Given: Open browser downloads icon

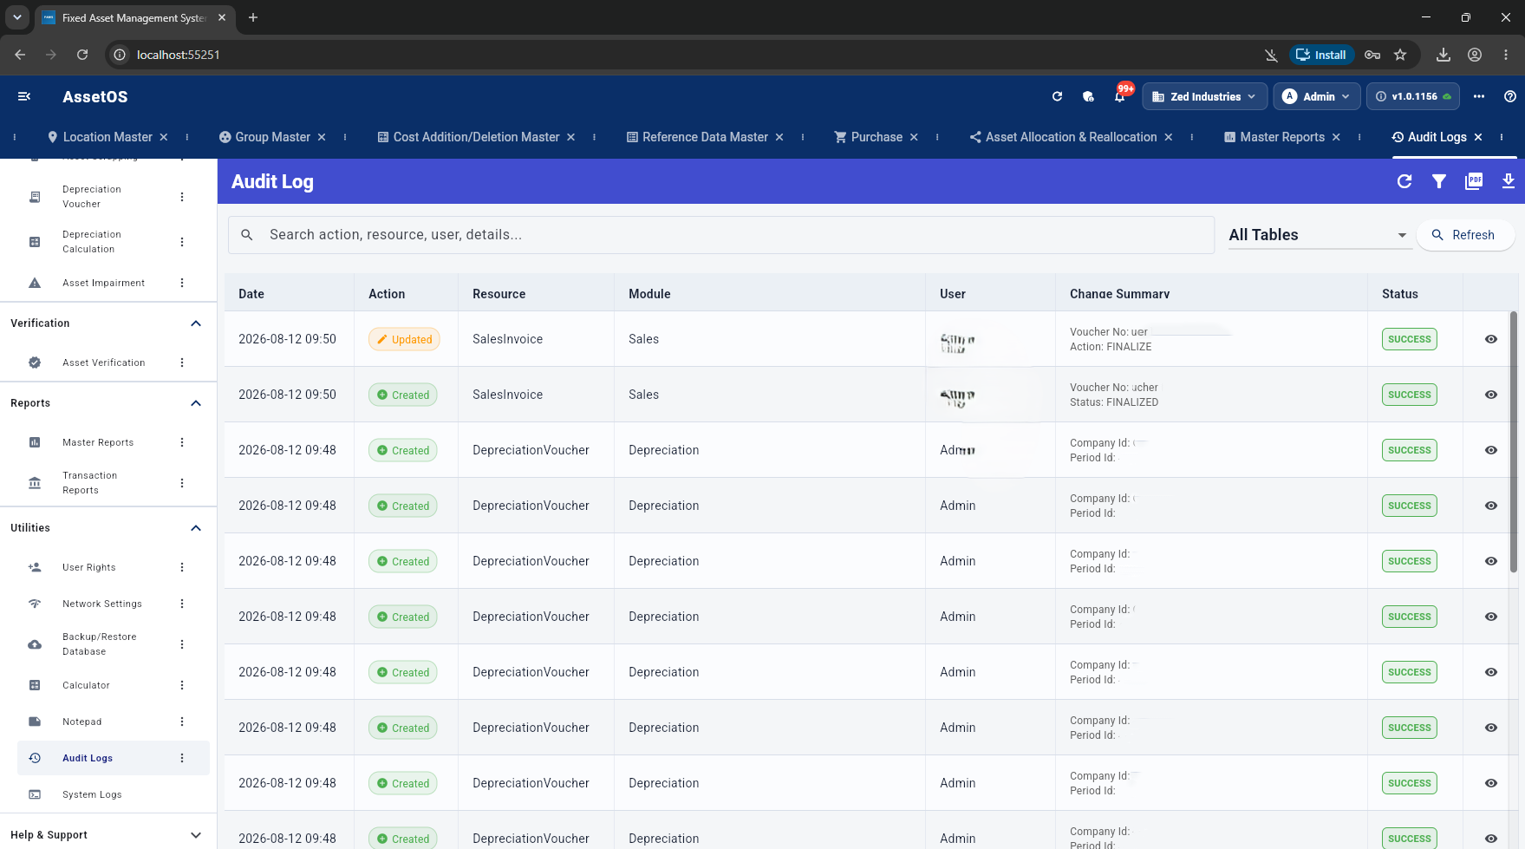Looking at the screenshot, I should pyautogui.click(x=1444, y=55).
